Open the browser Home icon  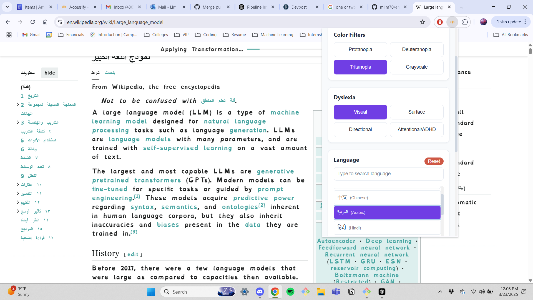click(45, 22)
